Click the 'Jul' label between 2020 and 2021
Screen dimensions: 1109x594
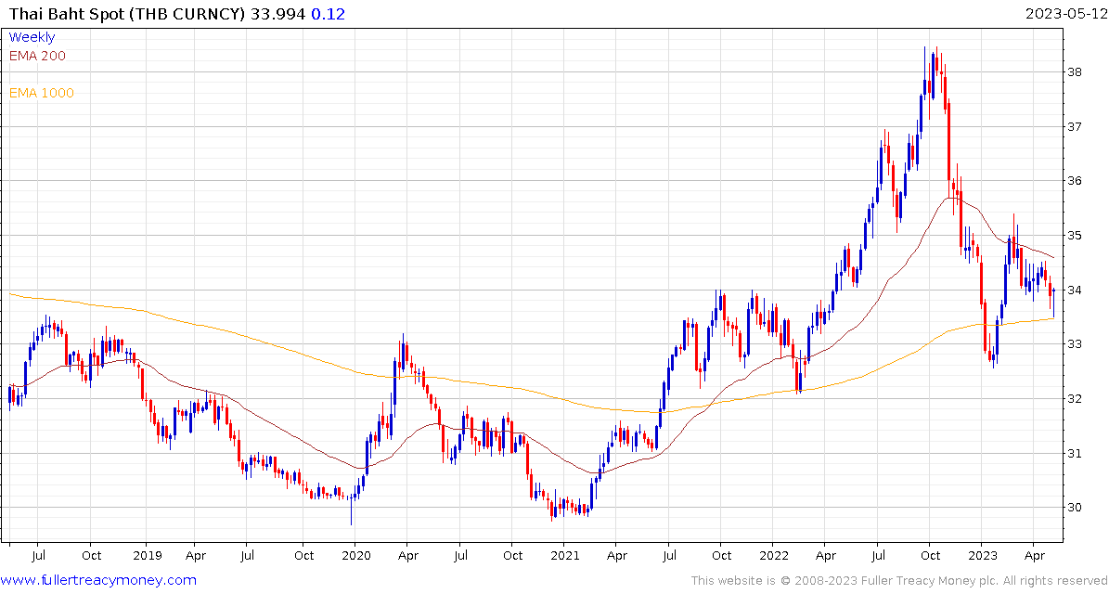click(x=459, y=556)
